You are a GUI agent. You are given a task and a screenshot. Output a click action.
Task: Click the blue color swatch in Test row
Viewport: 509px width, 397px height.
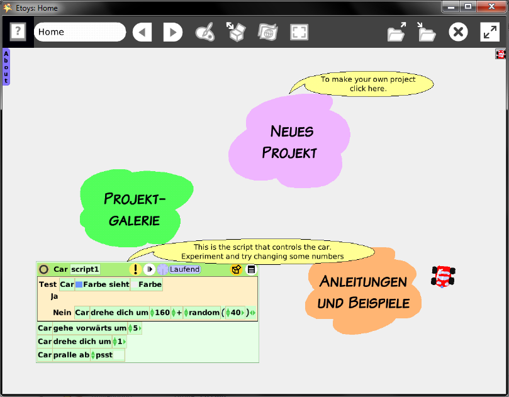point(79,284)
